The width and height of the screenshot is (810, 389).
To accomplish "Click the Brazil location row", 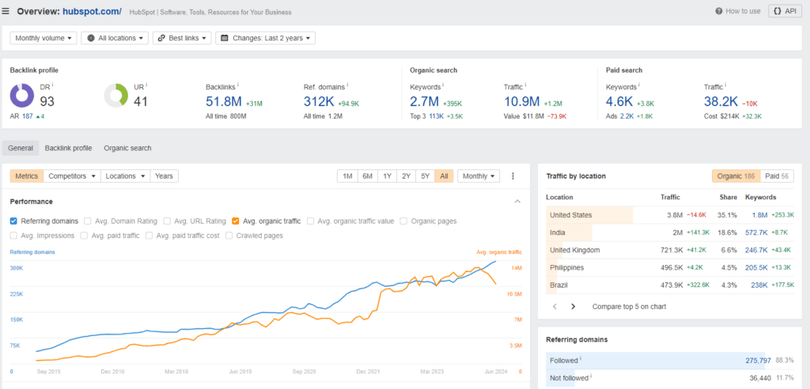I will (670, 285).
